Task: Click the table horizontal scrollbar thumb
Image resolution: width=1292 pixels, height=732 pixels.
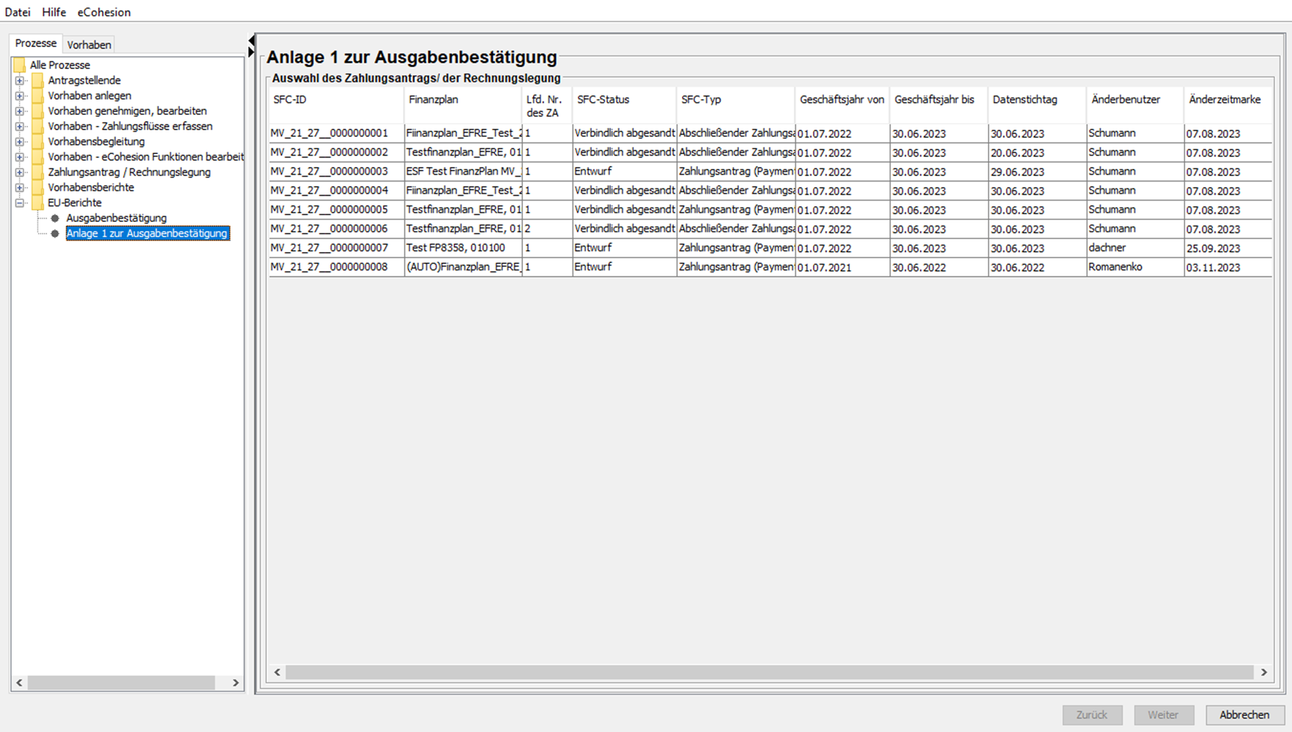Action: [x=770, y=672]
